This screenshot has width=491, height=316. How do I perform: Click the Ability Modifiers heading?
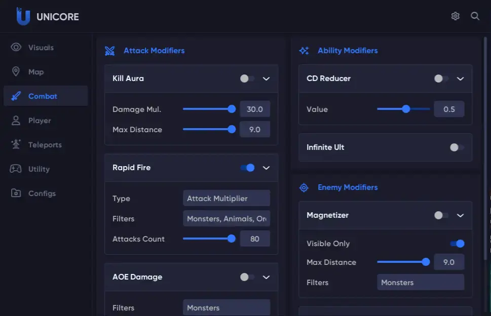(348, 50)
